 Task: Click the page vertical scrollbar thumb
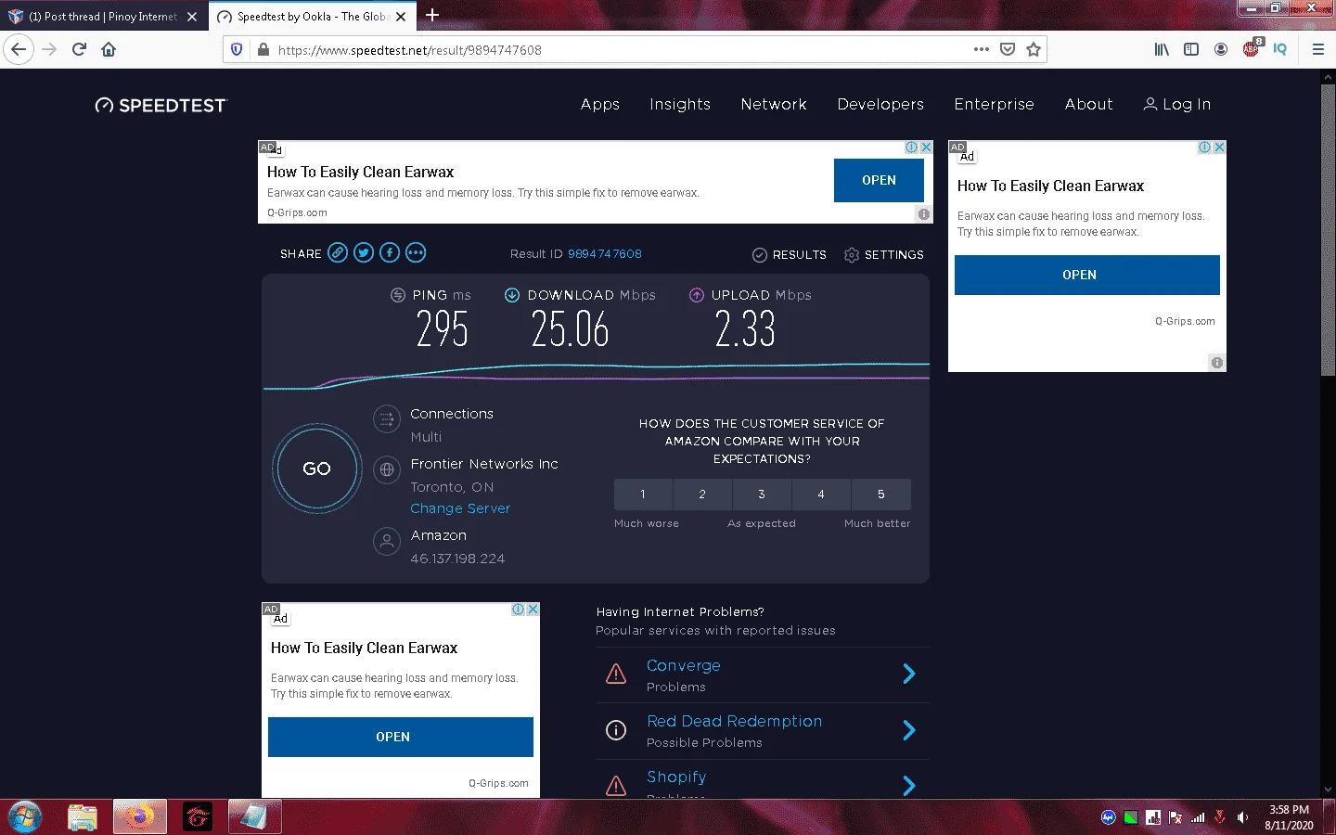pyautogui.click(x=1328, y=230)
